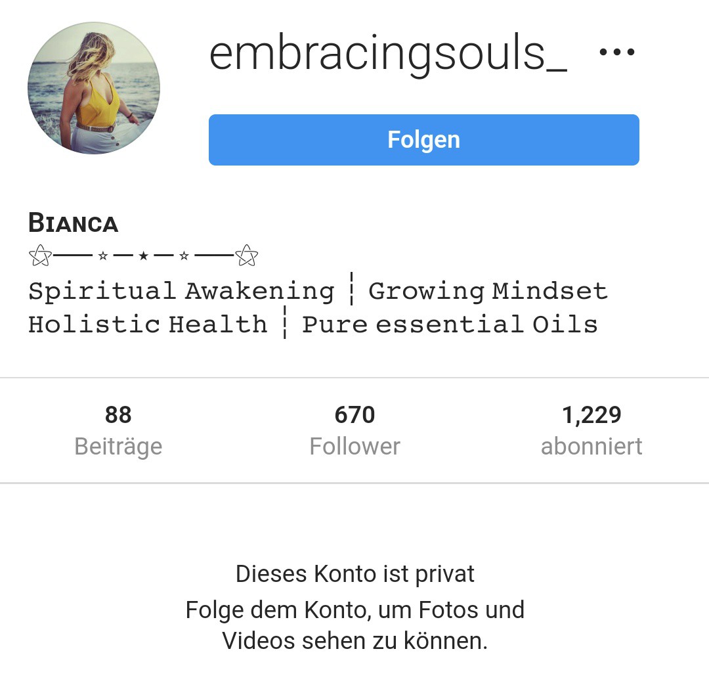Click the solid middle star in divider

click(143, 256)
